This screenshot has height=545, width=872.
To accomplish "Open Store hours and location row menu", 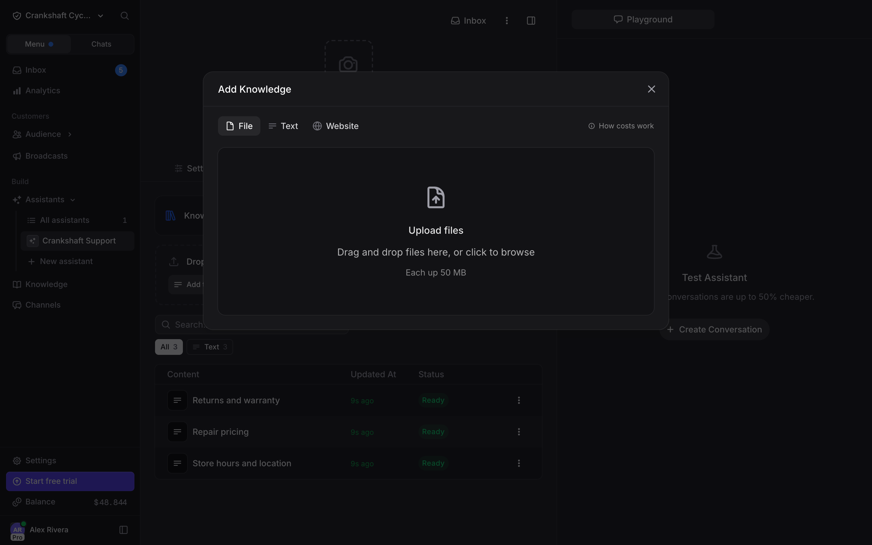I will coord(519,463).
